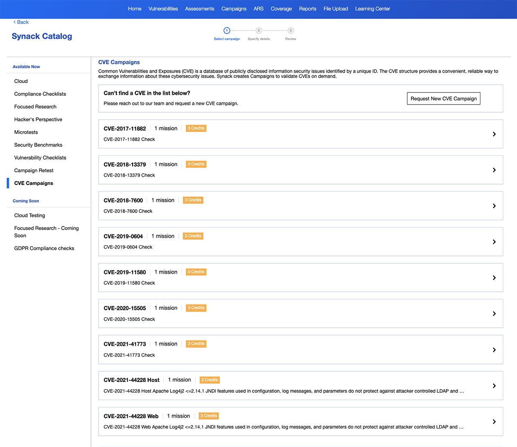
Task: Expand the CVE-2017-11882 campaign chevron
Action: coord(494,134)
